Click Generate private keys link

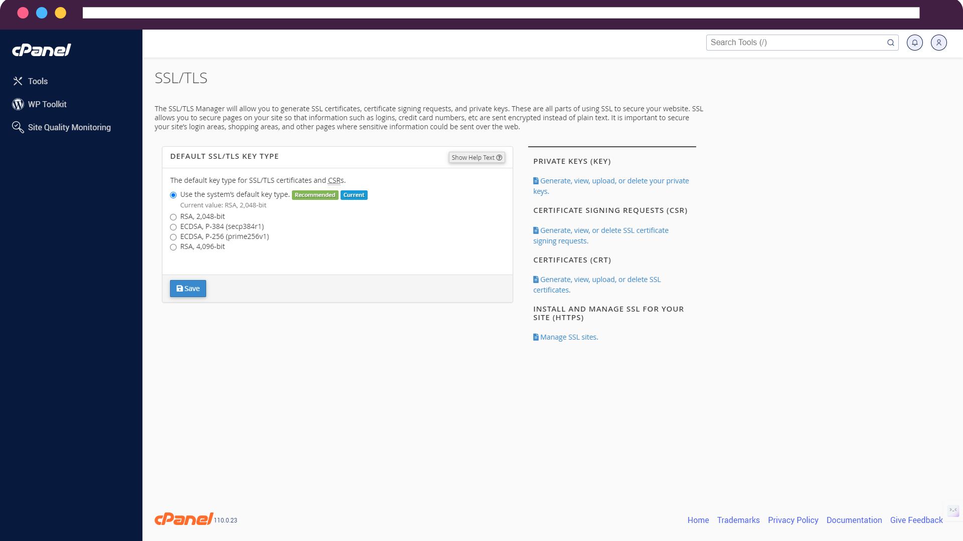[611, 186]
